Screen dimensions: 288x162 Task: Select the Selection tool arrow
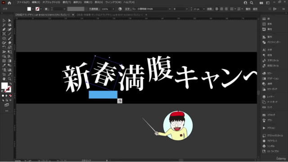point(4,20)
